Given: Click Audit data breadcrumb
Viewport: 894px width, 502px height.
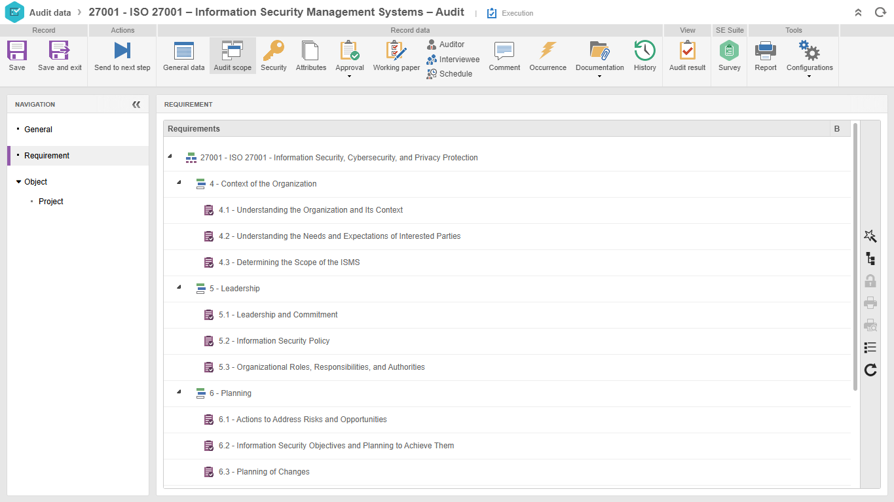Looking at the screenshot, I should click(50, 12).
